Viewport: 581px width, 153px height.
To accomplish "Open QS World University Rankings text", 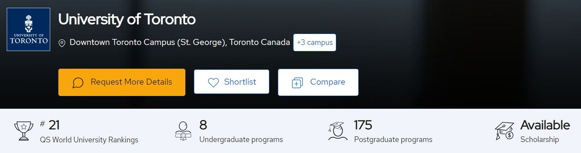I will pos(89,140).
